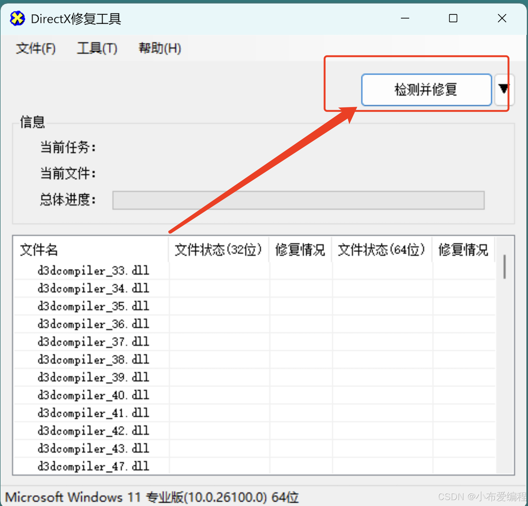Click the 修复情况 header after 64位 column
The image size is (528, 506).
coord(463,250)
